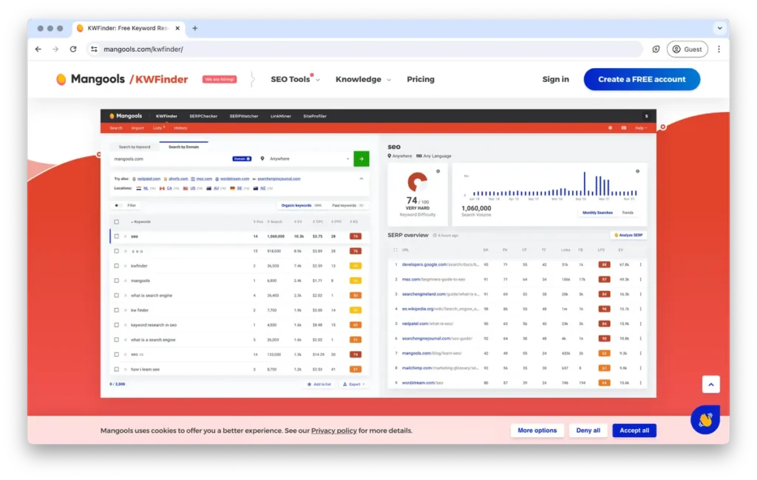Open the three-dot menu for the wordstream.com result
The image size is (757, 480).
(641, 383)
